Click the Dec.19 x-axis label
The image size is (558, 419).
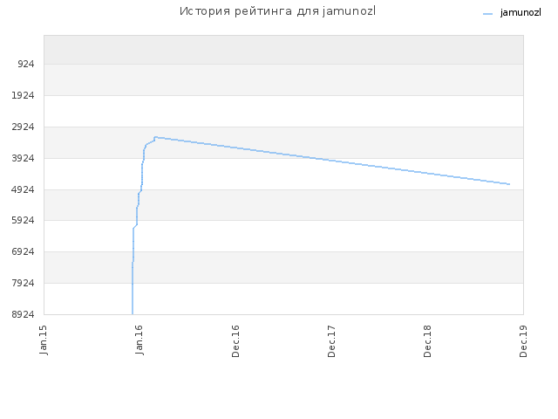(x=523, y=341)
